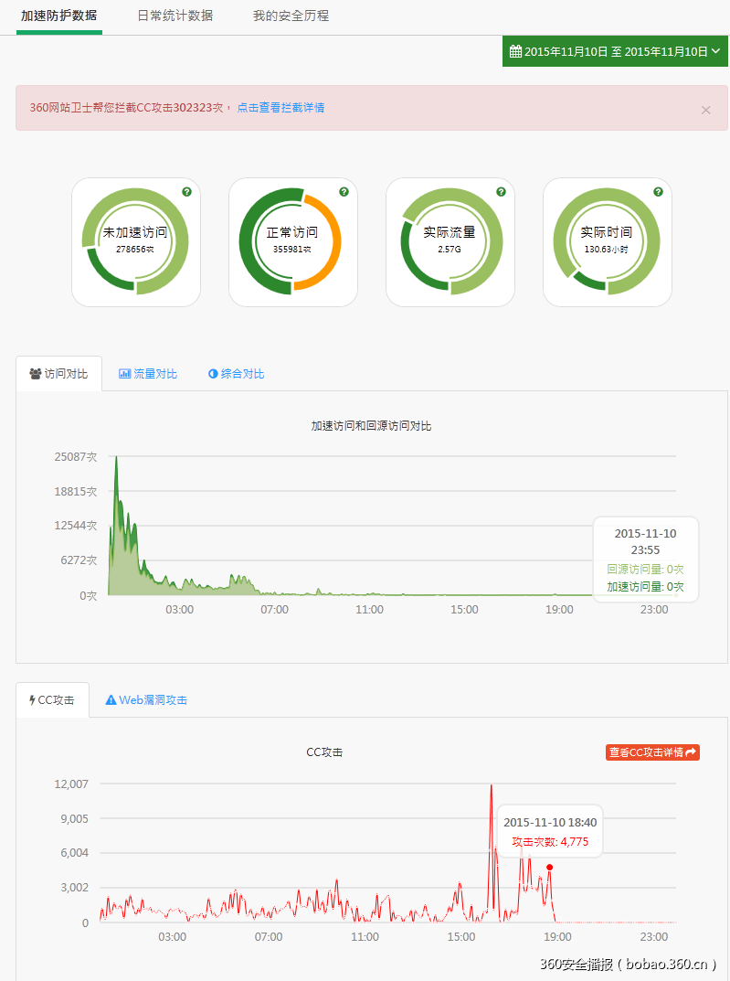
Task: Click help icon on 实际流量 card
Action: [x=501, y=192]
